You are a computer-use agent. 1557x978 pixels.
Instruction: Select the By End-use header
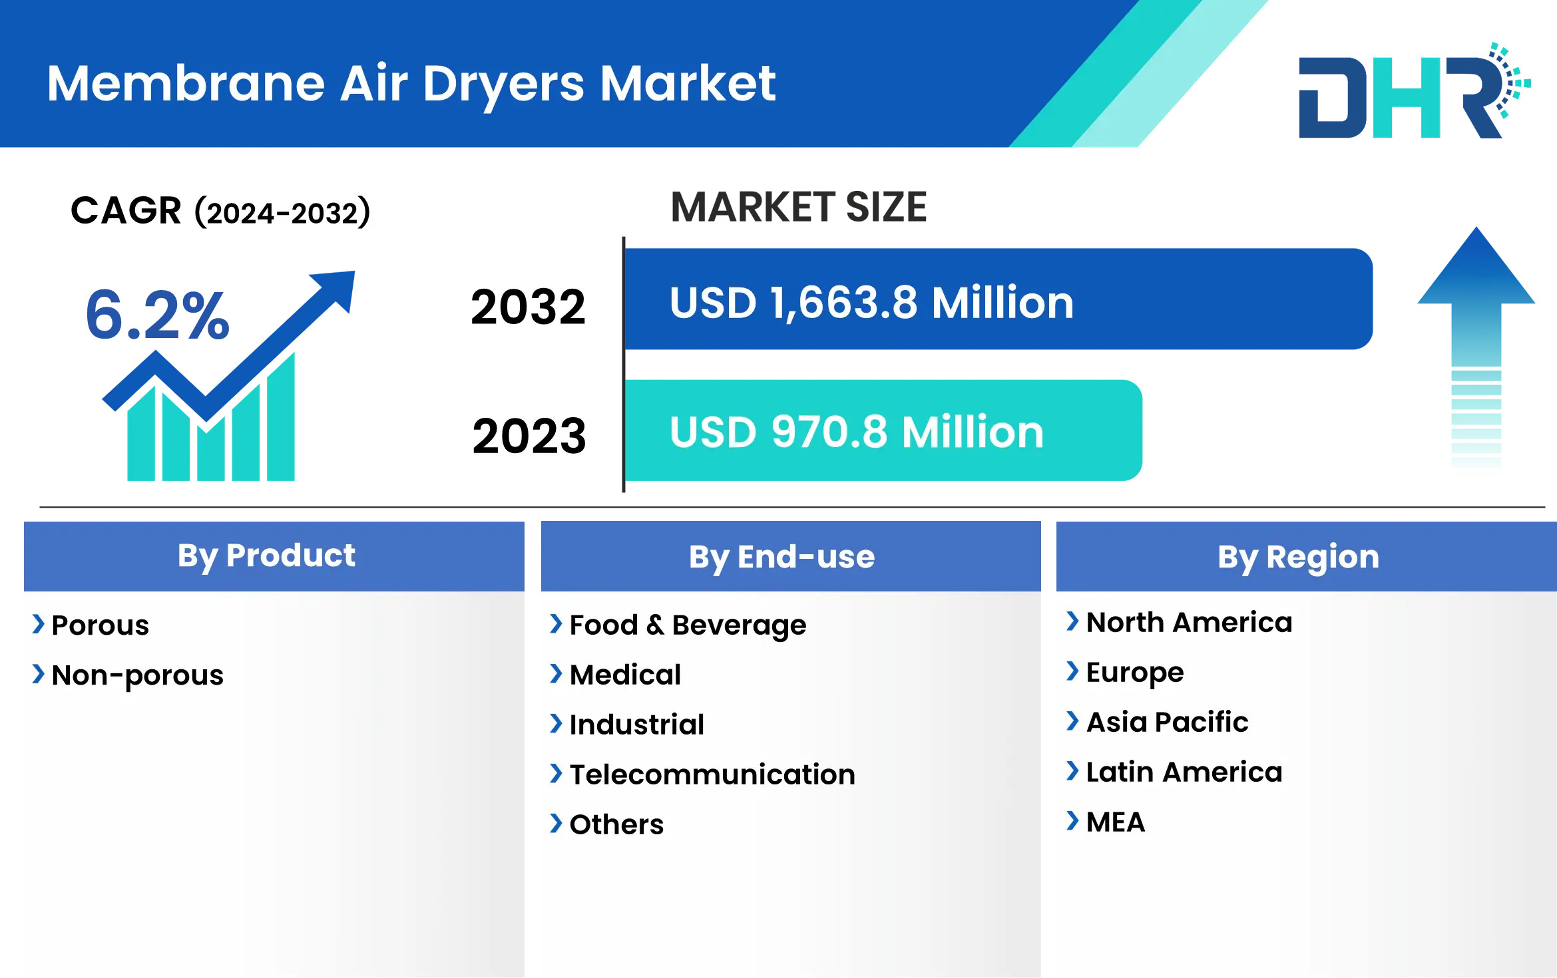coord(791,556)
